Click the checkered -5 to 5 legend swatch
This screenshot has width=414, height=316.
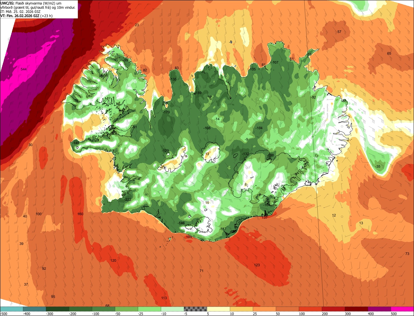(195, 309)
